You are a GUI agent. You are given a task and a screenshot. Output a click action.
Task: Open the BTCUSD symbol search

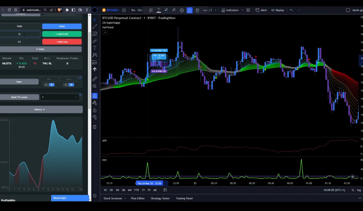[111, 10]
